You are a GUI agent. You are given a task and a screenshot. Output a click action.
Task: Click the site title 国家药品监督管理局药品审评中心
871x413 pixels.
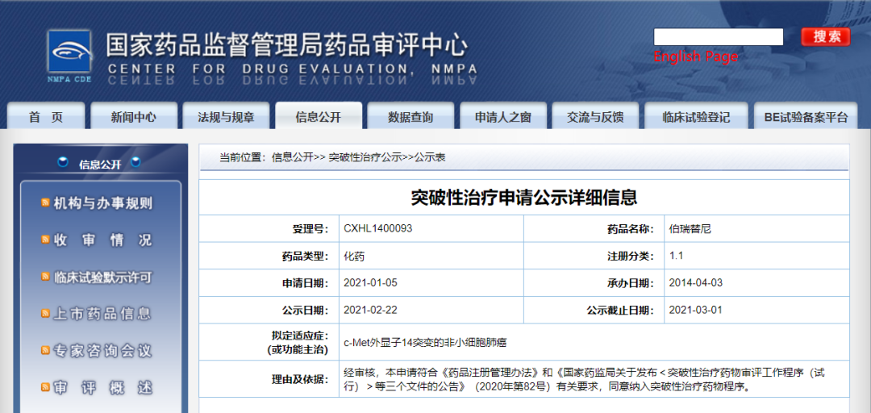click(286, 44)
